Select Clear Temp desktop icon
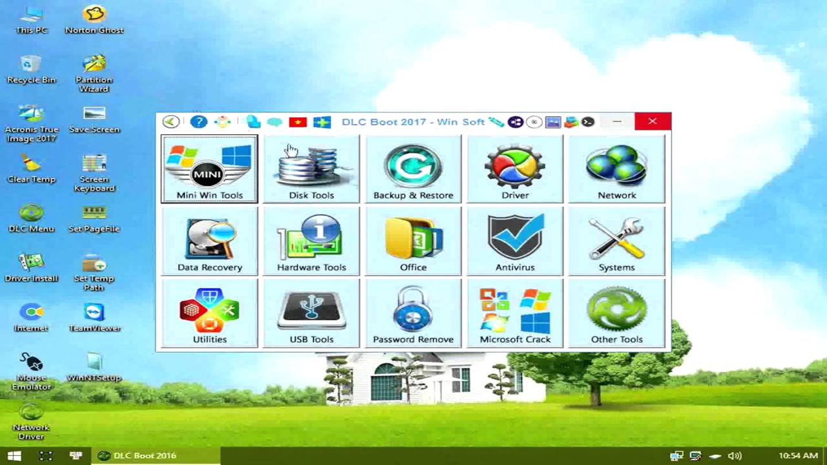The width and height of the screenshot is (827, 465). pyautogui.click(x=31, y=169)
